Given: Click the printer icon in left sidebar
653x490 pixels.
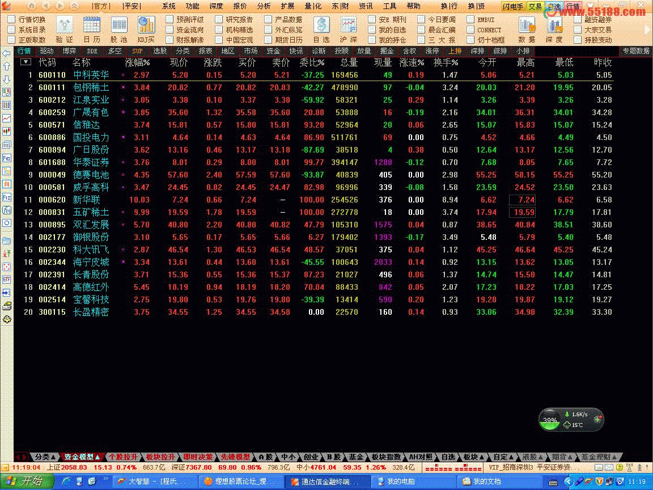Looking at the screenshot, I should [x=7, y=306].
